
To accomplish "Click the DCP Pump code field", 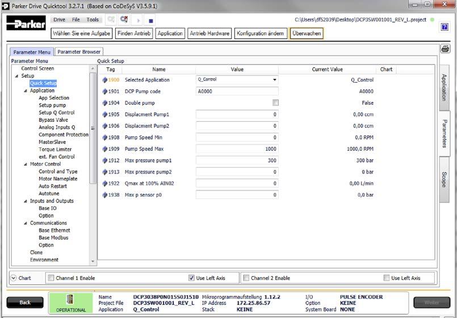I will click(237, 91).
